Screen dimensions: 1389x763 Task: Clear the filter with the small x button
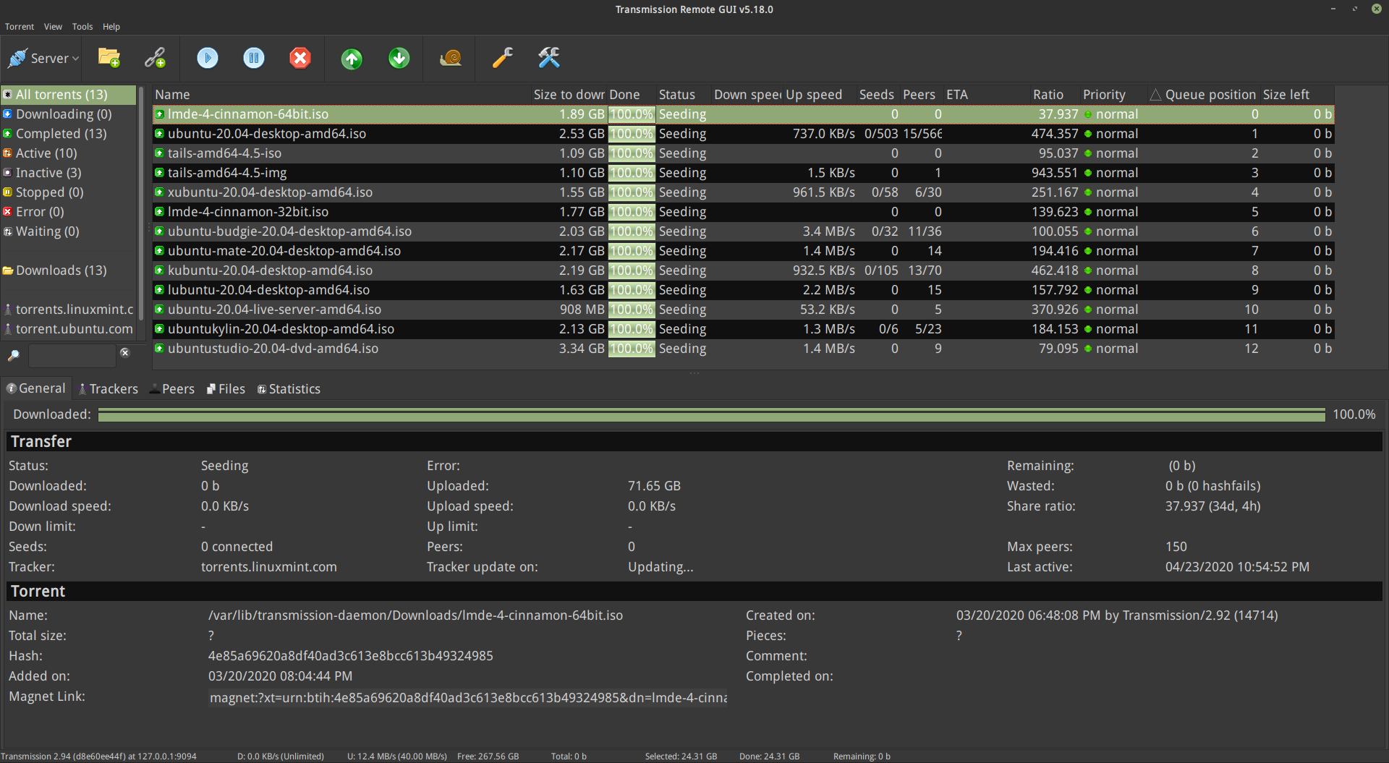point(124,353)
